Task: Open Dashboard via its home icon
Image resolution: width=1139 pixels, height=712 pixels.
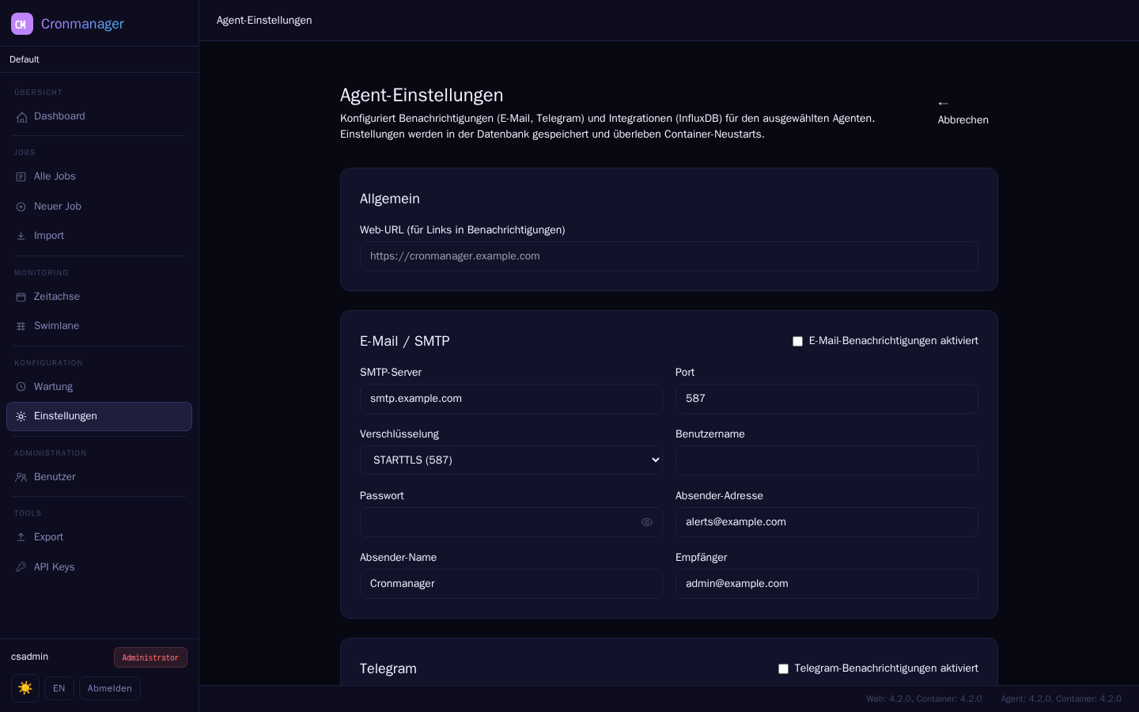Action: pos(21,117)
